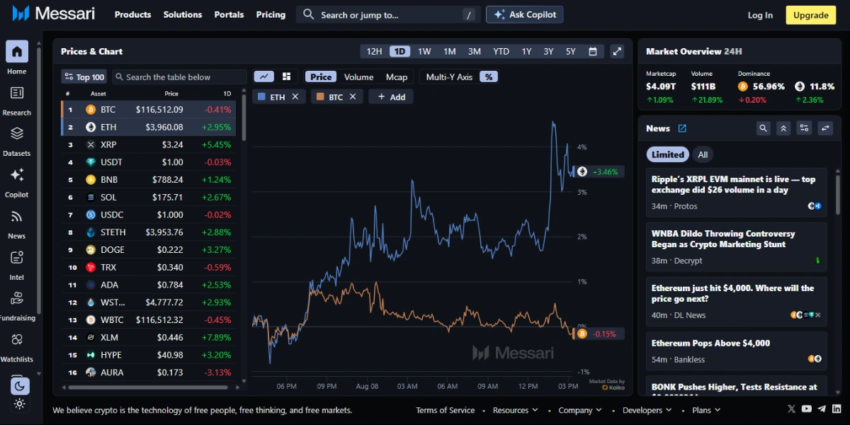Switch to line chart view
Image resolution: width=850 pixels, height=425 pixels.
(264, 76)
